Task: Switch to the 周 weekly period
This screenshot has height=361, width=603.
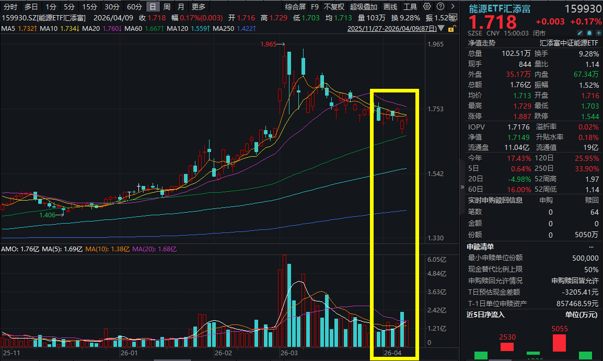Action: [x=167, y=7]
